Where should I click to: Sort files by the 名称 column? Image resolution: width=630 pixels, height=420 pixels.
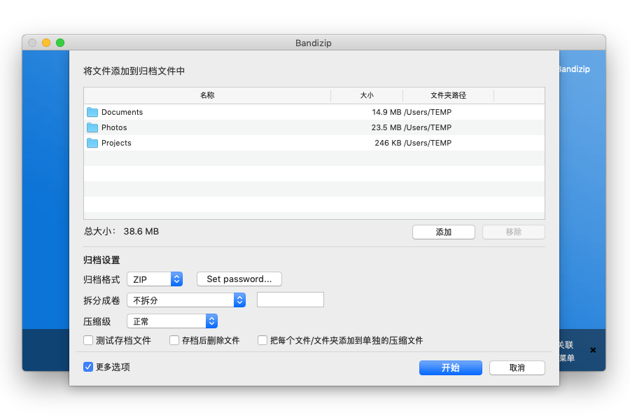point(207,95)
